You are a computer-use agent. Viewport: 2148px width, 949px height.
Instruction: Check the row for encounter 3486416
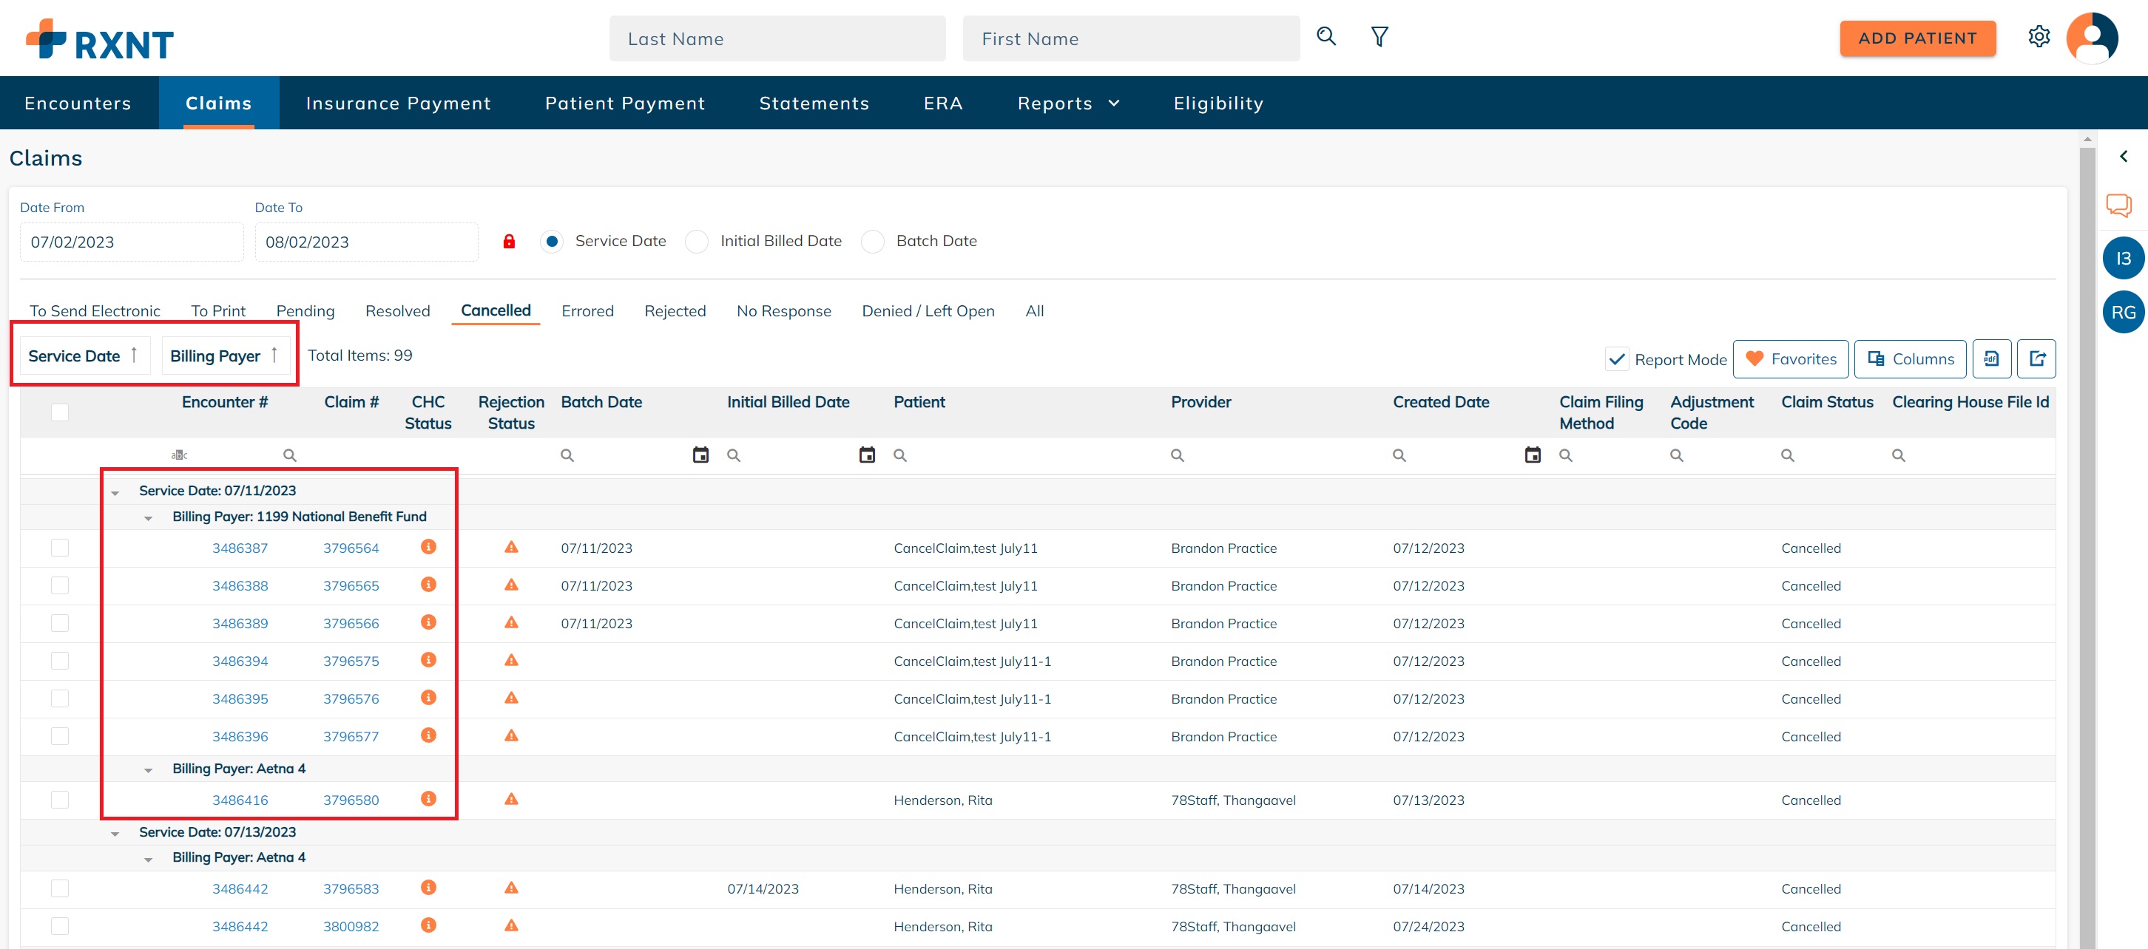[60, 800]
